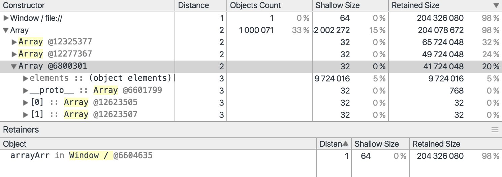The width and height of the screenshot is (502, 177).
Task: Sort by the upper Distance column header
Action: (x=193, y=5)
